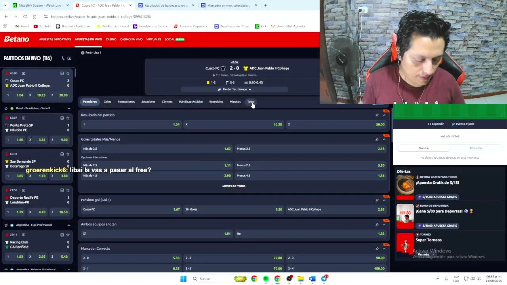
Task: Pin the Ambos equipos anotan market
Action: (377, 224)
